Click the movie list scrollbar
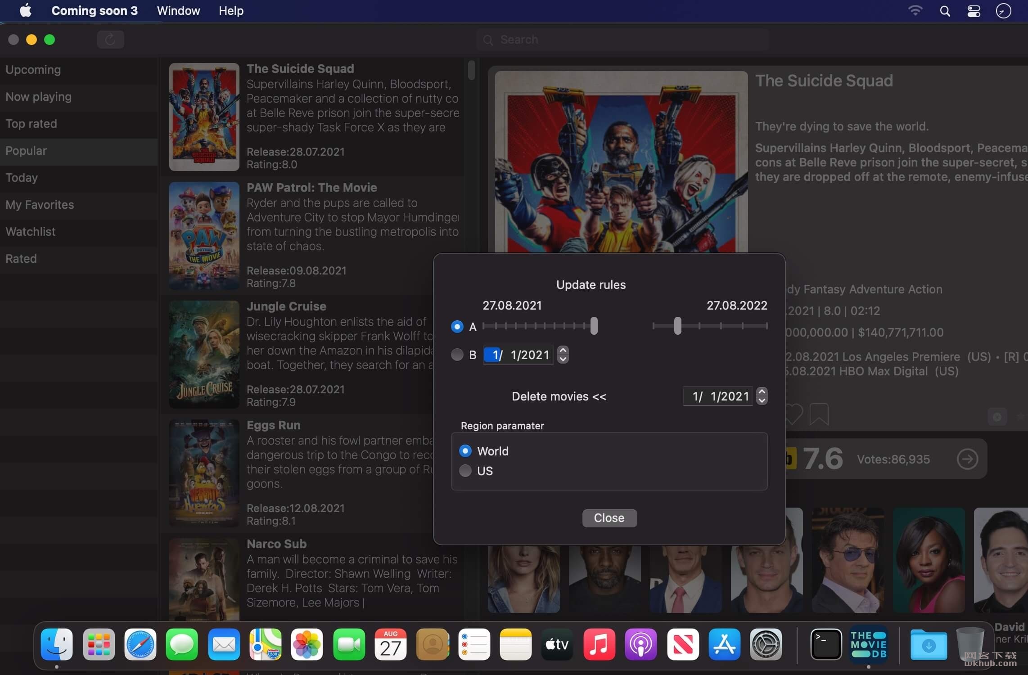Screen dimensions: 1028x675 coord(472,70)
